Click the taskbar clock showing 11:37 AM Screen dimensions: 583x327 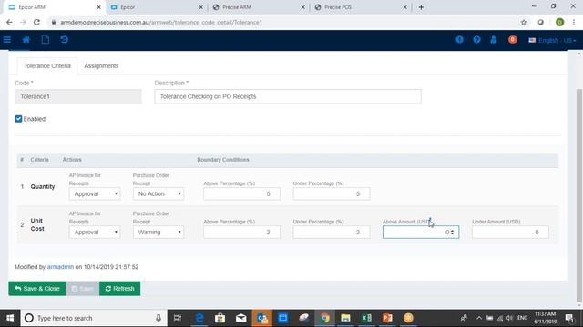pos(545,318)
